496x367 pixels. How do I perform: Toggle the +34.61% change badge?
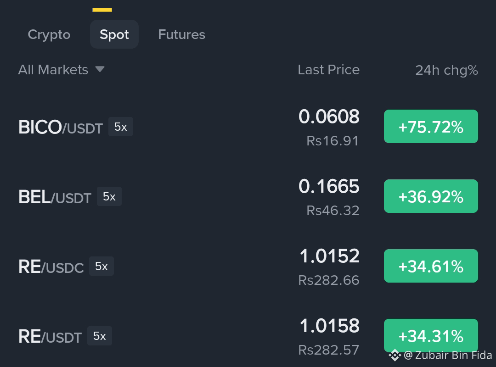pos(431,266)
